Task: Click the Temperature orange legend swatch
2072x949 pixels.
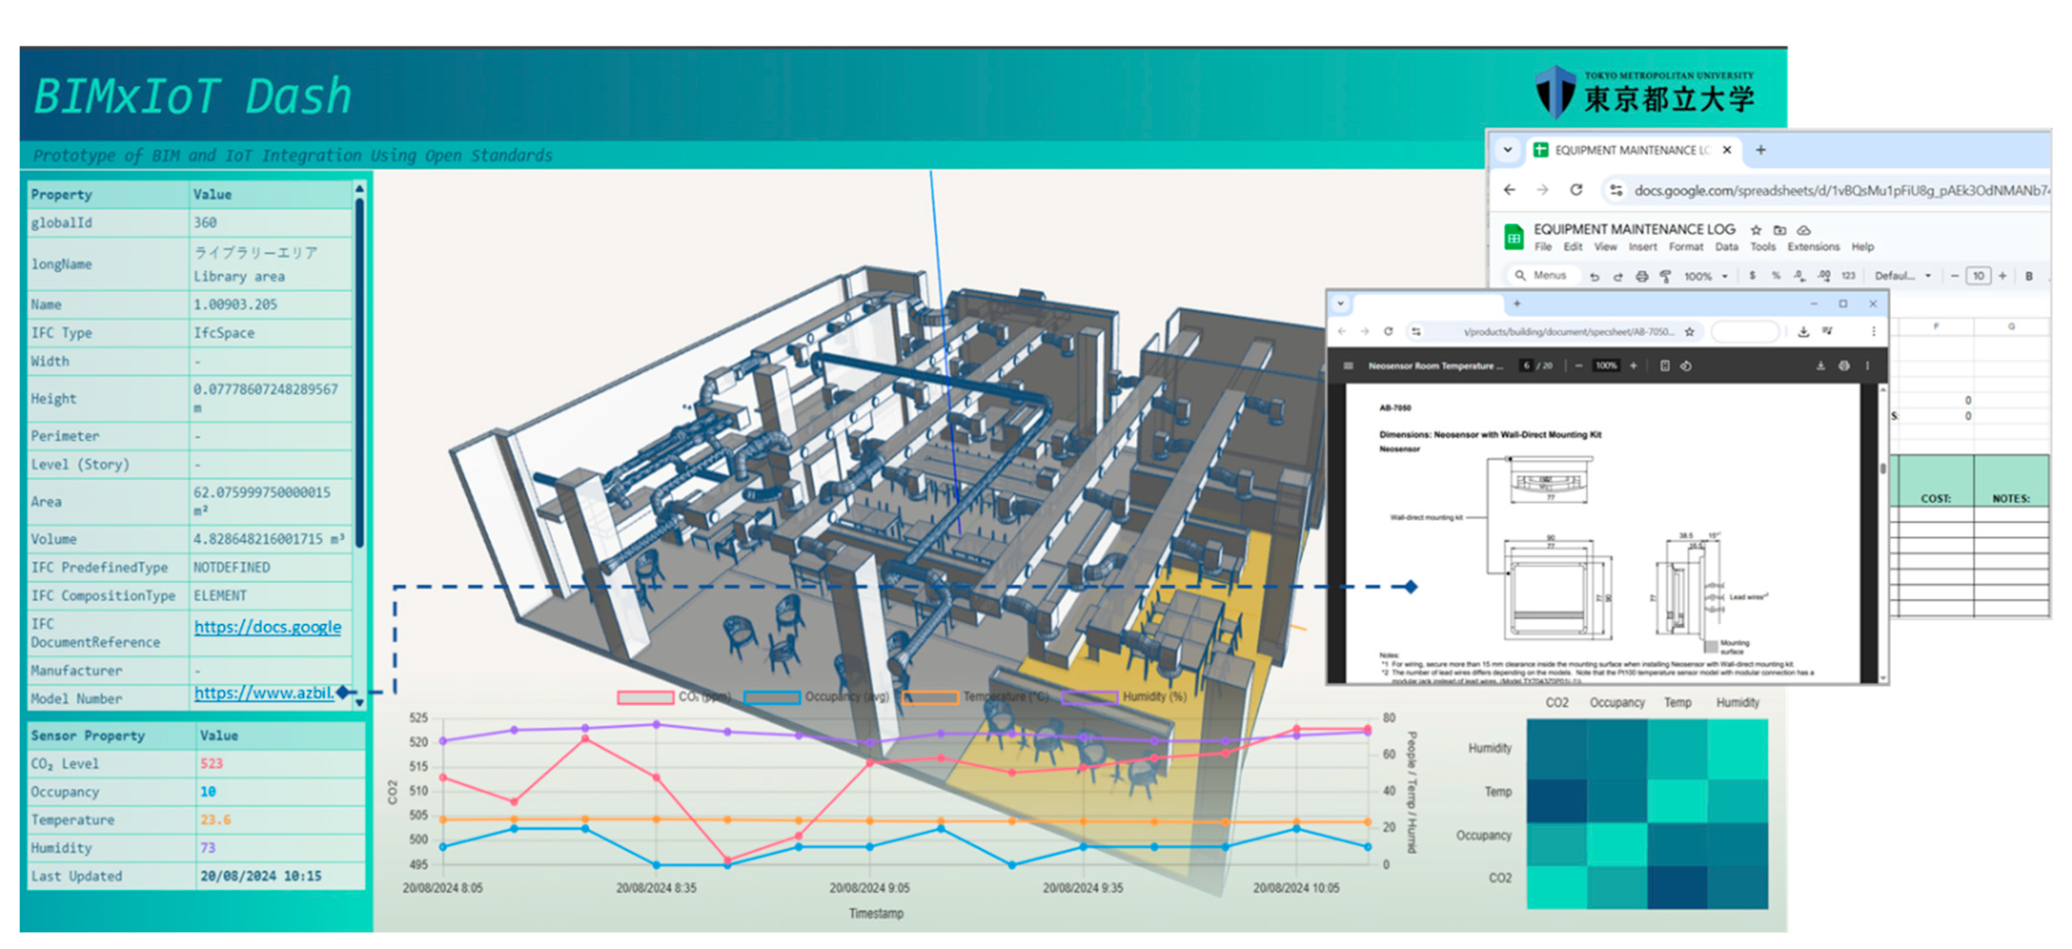Action: coord(931,697)
